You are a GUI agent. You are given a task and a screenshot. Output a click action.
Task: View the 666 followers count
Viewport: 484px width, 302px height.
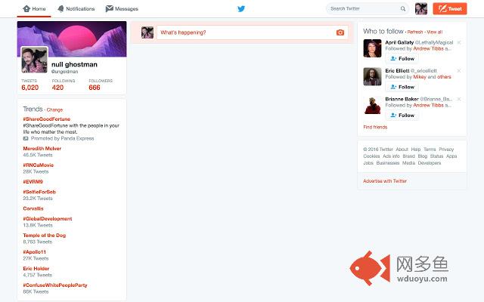point(101,85)
